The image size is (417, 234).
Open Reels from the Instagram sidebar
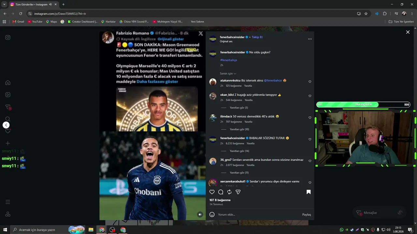pyautogui.click(x=8, y=95)
